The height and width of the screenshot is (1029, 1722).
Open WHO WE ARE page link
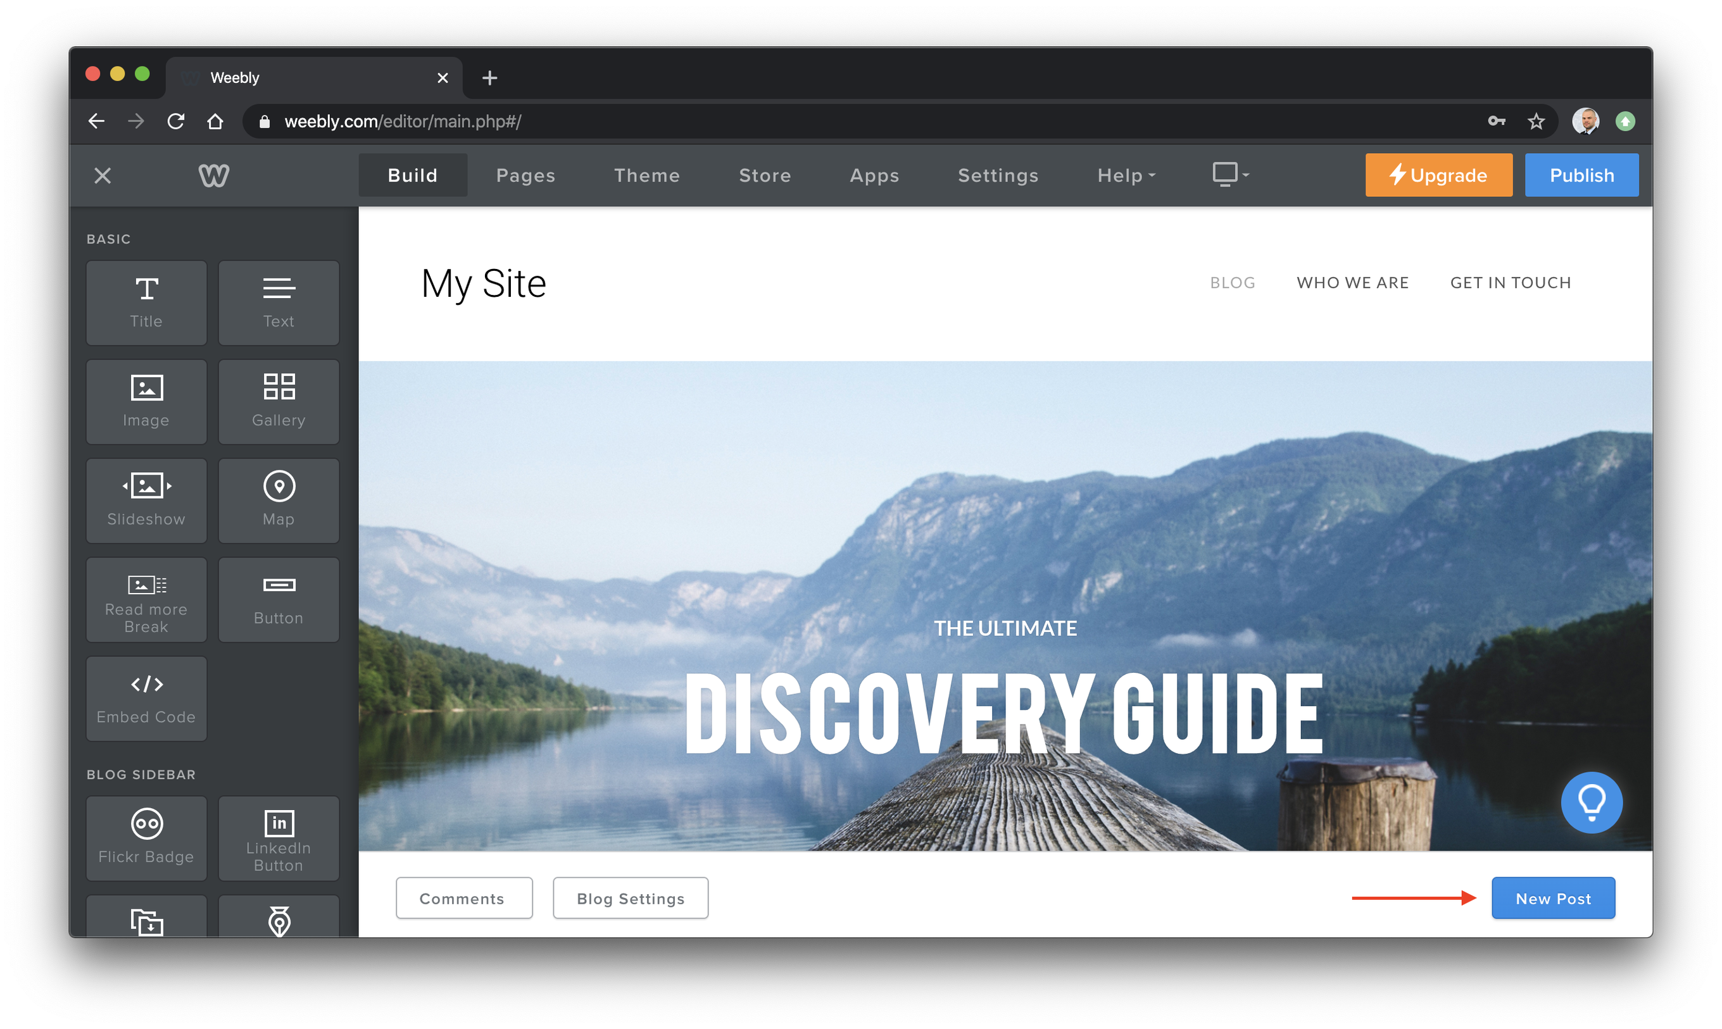pyautogui.click(x=1352, y=283)
